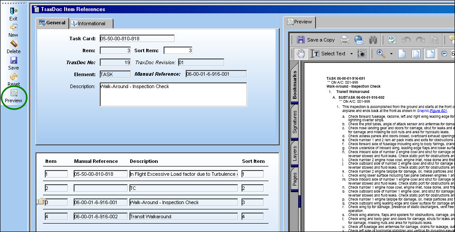Open the Select Text dropdown arrow
This screenshot has height=232, width=455.
coord(351,54)
